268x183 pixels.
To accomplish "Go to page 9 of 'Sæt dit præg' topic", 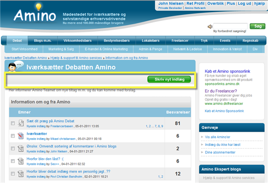I will pyautogui.click(x=162, y=126).
